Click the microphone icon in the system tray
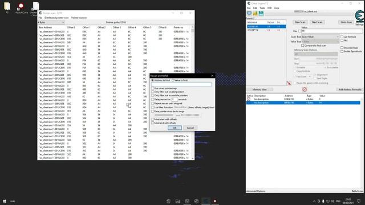 click(x=323, y=201)
